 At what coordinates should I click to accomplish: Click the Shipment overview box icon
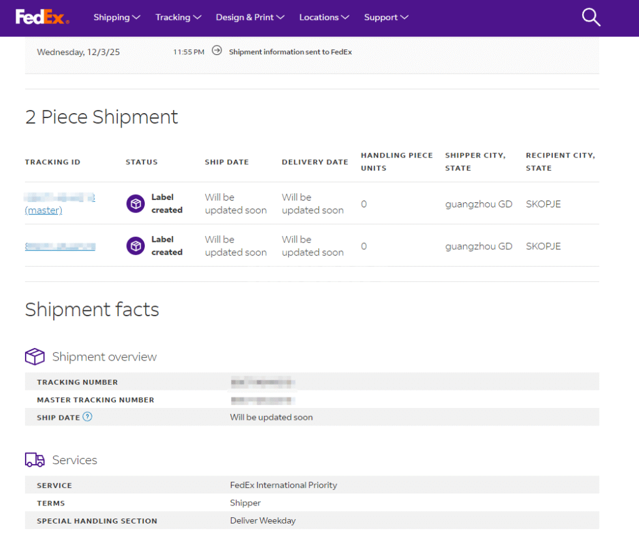click(35, 357)
